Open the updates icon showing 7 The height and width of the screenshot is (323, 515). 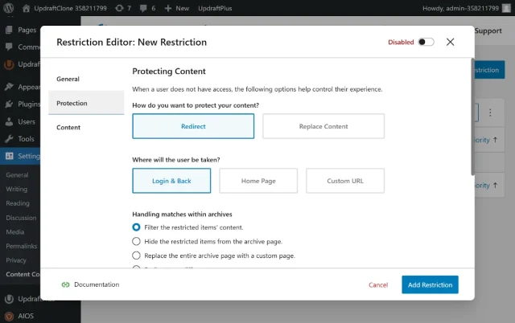pyautogui.click(x=119, y=8)
